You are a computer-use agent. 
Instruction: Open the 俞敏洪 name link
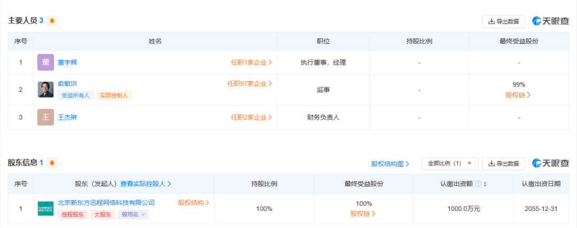pyautogui.click(x=68, y=84)
